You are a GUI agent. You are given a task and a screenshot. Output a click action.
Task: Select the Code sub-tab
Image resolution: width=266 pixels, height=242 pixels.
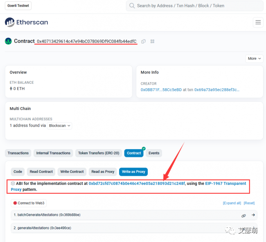point(18,172)
